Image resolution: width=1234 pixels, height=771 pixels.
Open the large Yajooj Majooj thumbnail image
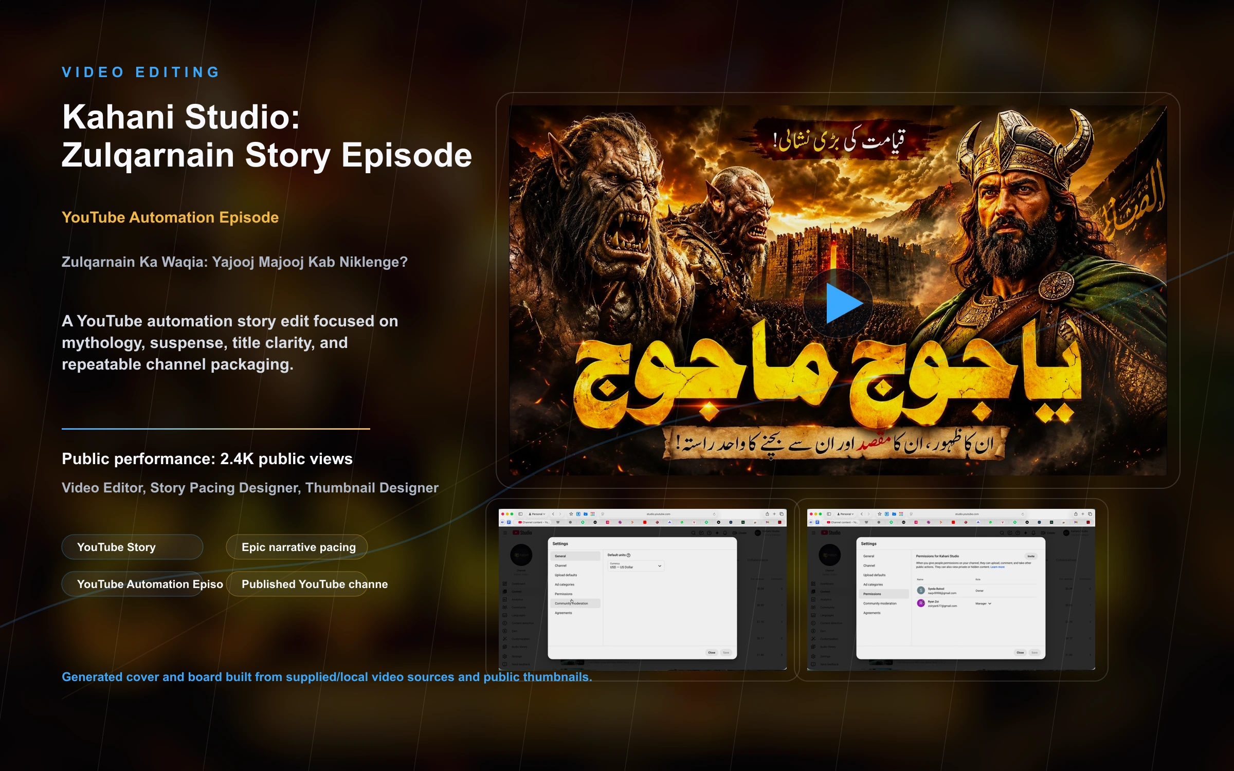pos(838,290)
